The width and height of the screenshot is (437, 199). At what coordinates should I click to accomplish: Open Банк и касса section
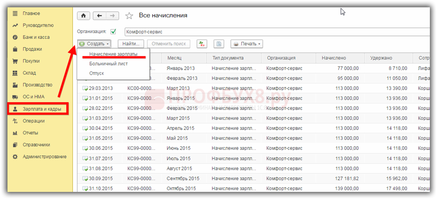pos(36,37)
